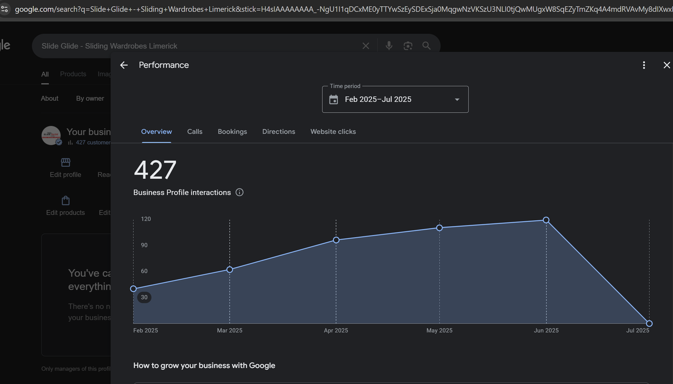The height and width of the screenshot is (384, 673).
Task: Open search by image camera icon
Action: tap(408, 46)
